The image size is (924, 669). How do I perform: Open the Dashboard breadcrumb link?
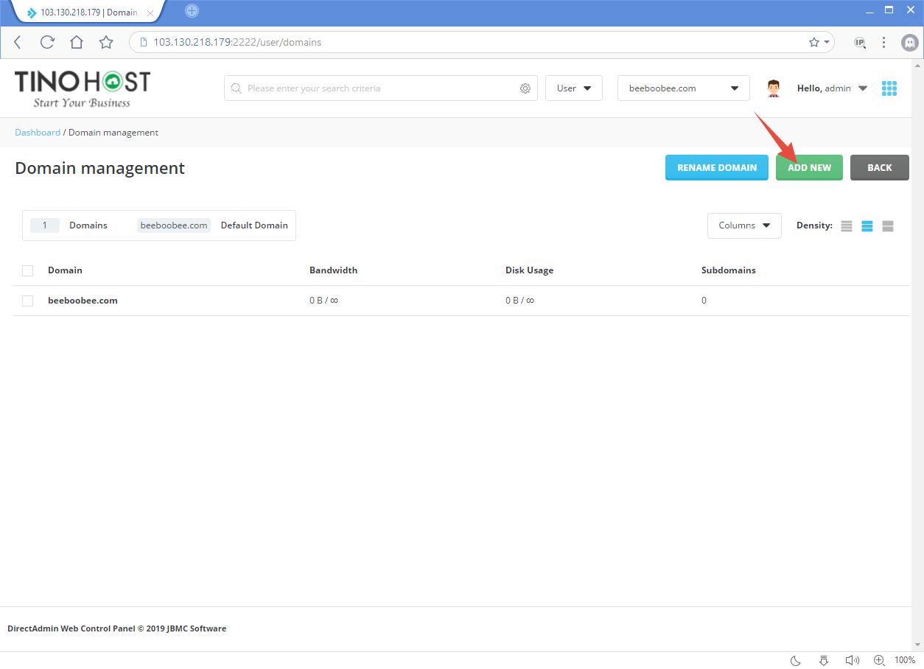[38, 132]
